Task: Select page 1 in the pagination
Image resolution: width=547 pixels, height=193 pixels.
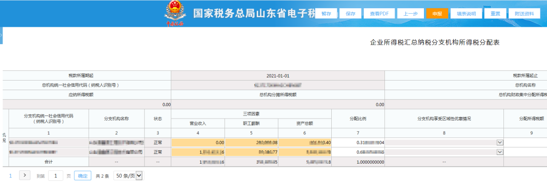Action: tap(11, 176)
